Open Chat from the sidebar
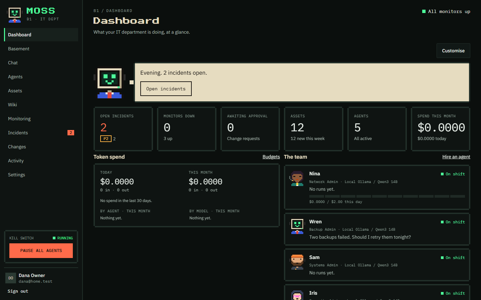Screen dimensions: 481x300 click(41, 63)
